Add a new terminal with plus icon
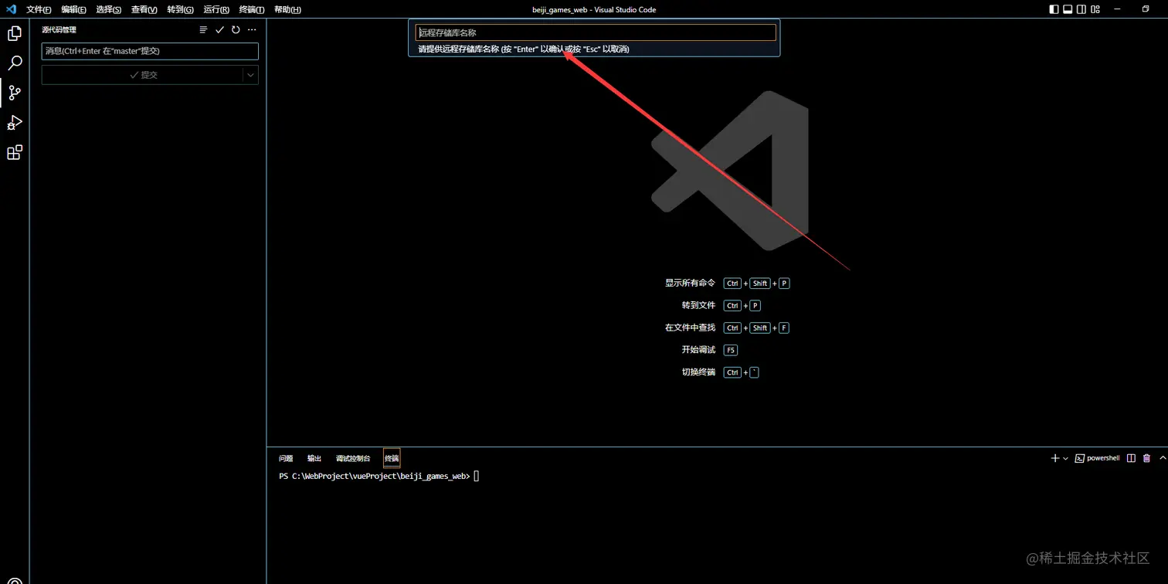The image size is (1168, 584). (1055, 458)
